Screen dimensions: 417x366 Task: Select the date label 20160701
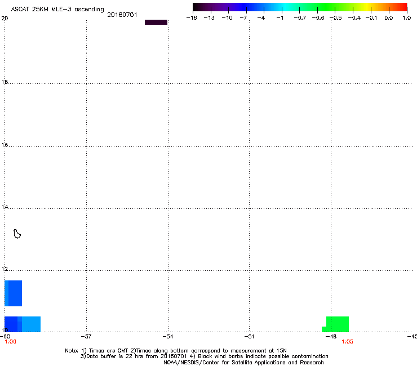coord(122,15)
